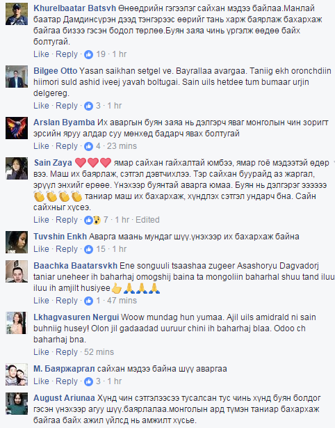Viewport: 335px width, 428px height.
Task: Click thumbs-up reaction icon on Arslan Byamba's comment
Action: pos(88,146)
